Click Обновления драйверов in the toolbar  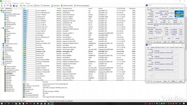coord(82,6)
